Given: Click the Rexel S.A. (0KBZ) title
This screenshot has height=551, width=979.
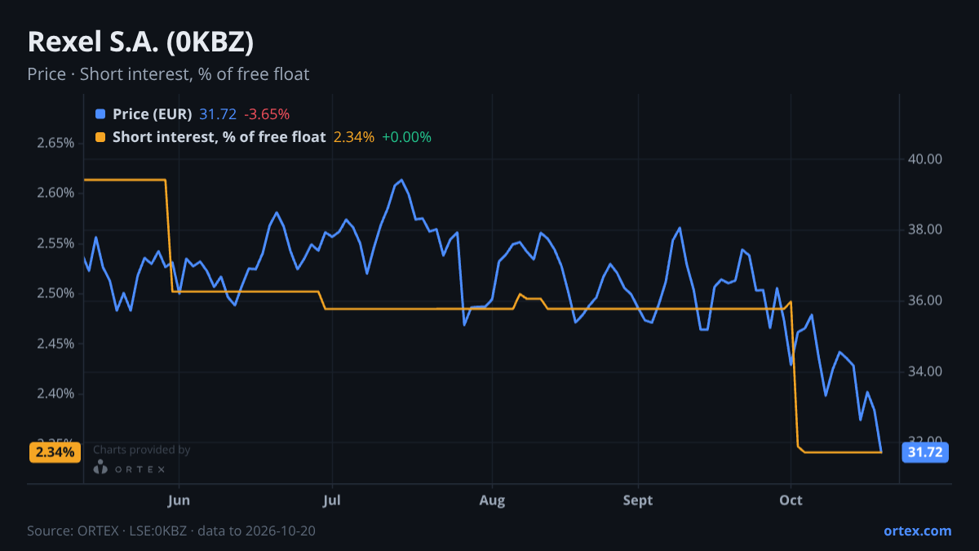Looking at the screenshot, I should (x=140, y=42).
